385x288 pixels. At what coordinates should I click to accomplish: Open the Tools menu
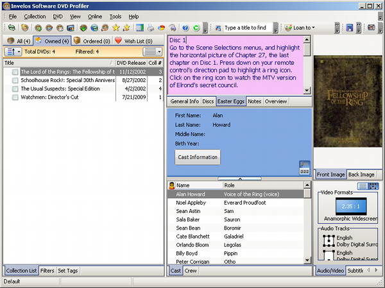(116, 17)
